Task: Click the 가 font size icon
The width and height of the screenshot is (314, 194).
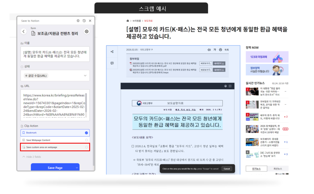Action: point(215,50)
